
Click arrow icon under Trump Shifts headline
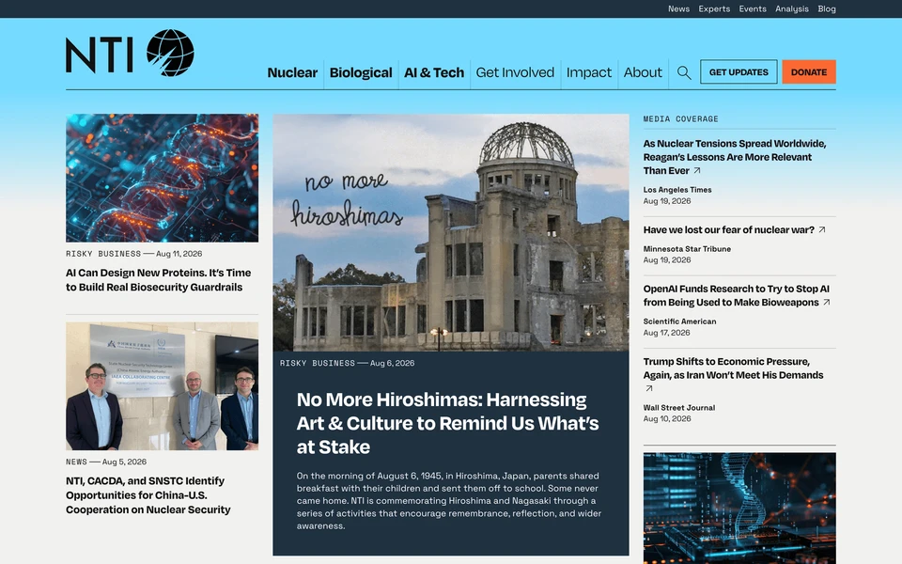point(649,388)
